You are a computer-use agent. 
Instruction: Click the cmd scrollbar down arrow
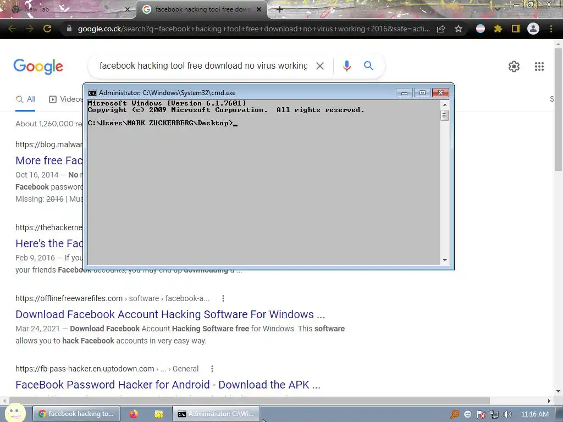coord(444,260)
